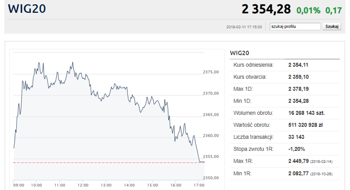Click the Wolumen obrotu row label
Screen dimensions: 350x190
253,113
